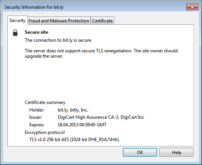Close the Security Information dialog
Image resolution: width=202 pixels, height=165 pixels.
192,7
